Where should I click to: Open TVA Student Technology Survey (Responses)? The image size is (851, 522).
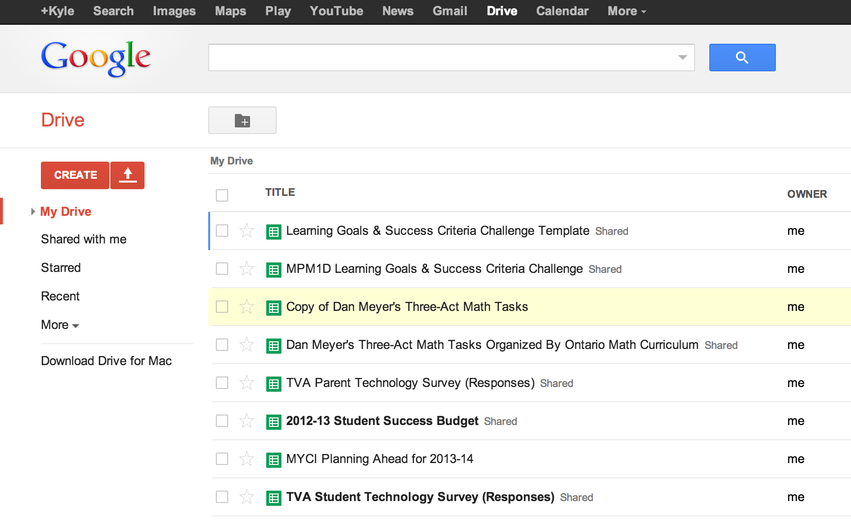[420, 497]
